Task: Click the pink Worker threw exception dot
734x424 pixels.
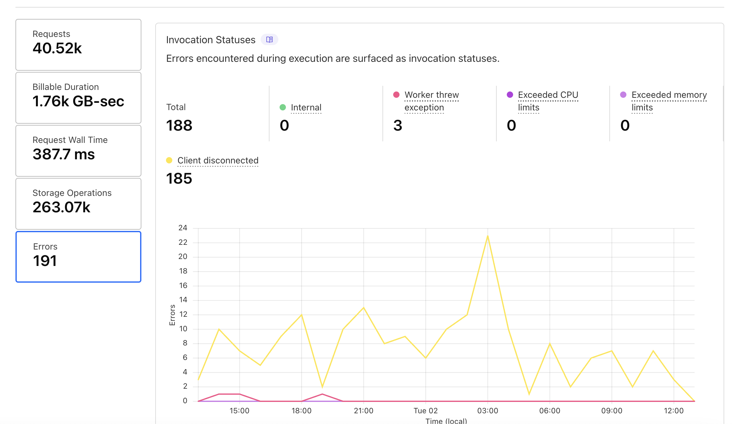Action: [x=396, y=95]
